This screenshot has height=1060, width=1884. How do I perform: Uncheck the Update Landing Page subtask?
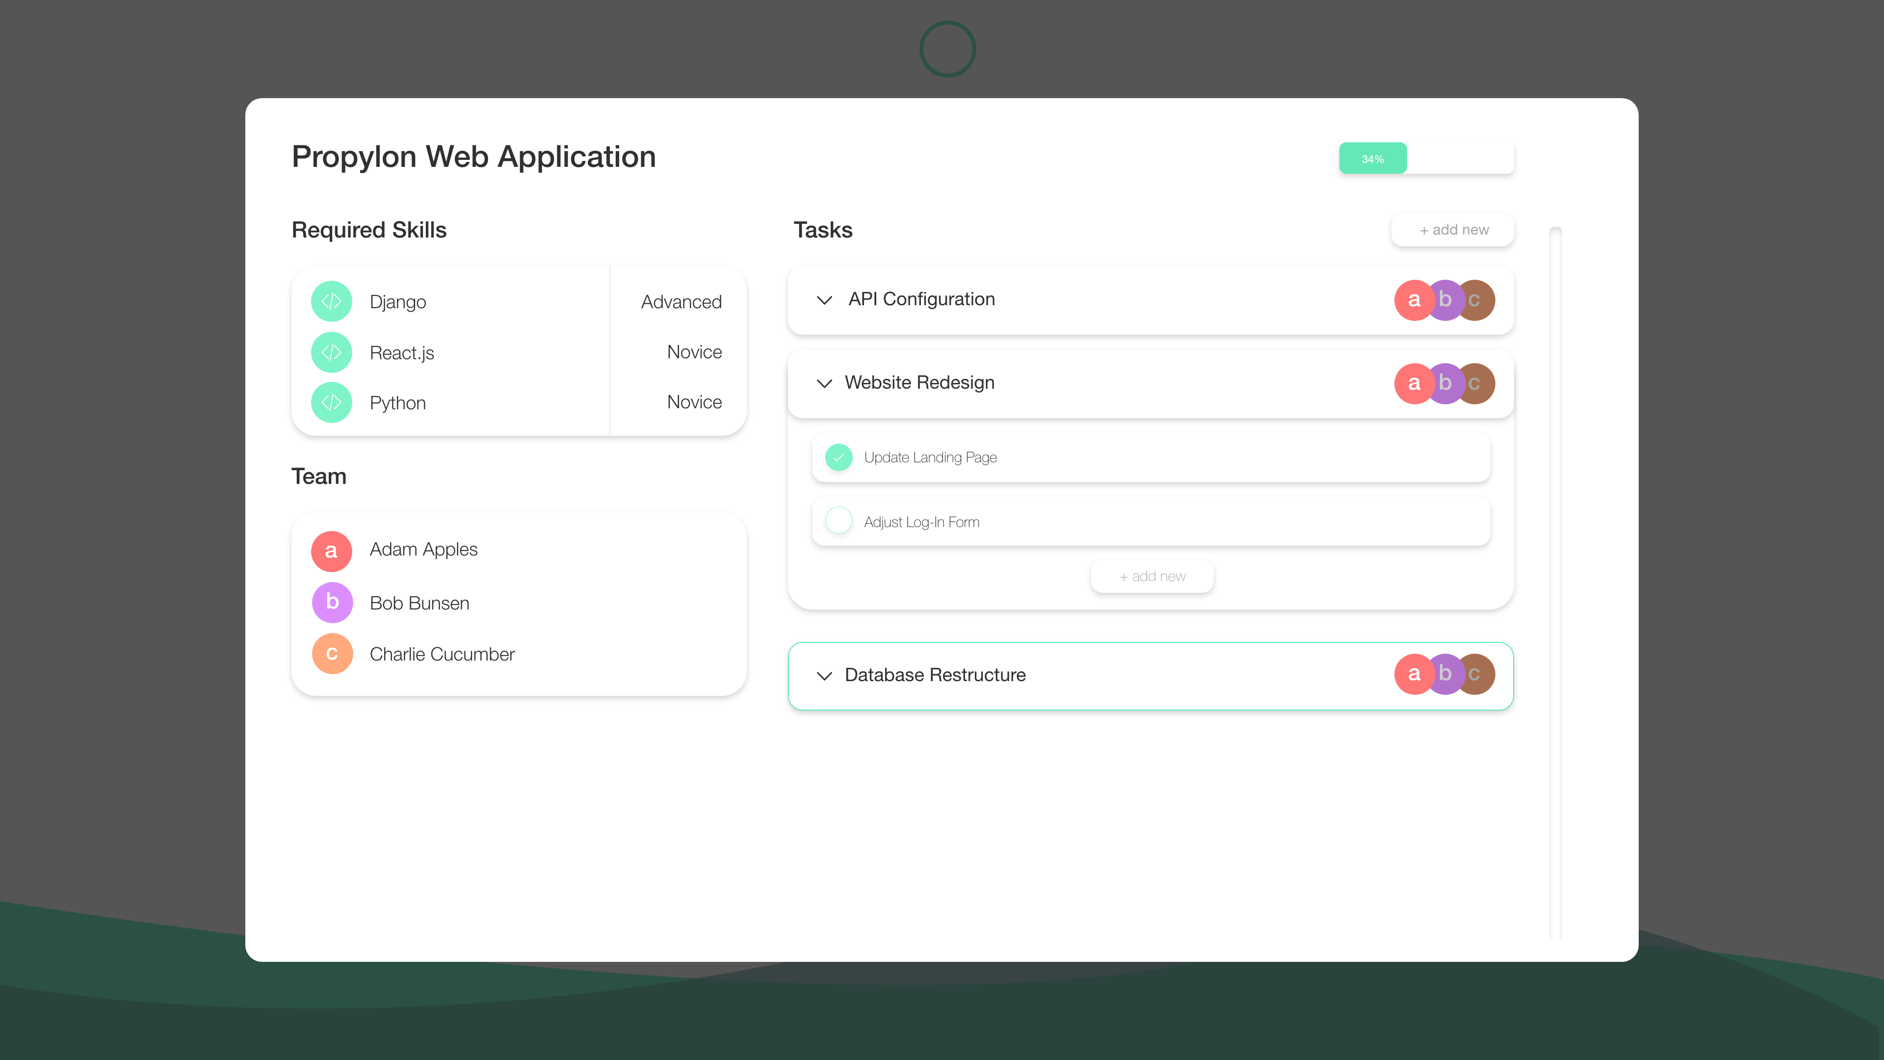pos(839,457)
